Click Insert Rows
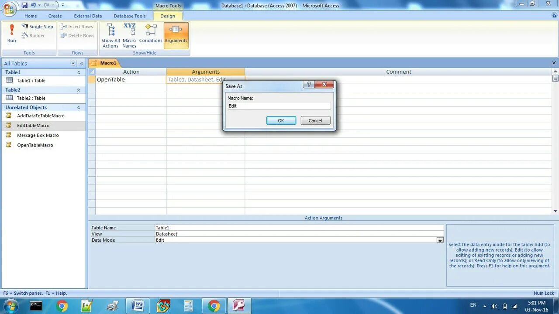This screenshot has width=559, height=314. click(77, 27)
